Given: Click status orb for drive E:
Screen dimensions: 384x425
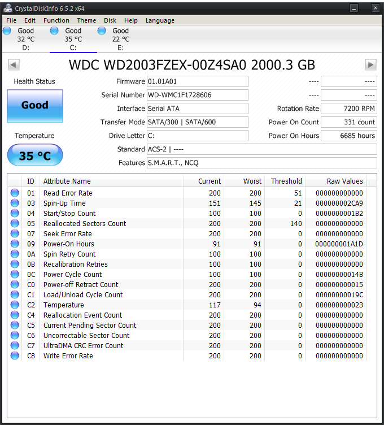Looking at the screenshot, I should (102, 31).
